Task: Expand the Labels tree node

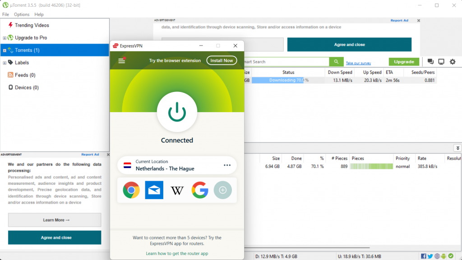Action: pos(5,63)
